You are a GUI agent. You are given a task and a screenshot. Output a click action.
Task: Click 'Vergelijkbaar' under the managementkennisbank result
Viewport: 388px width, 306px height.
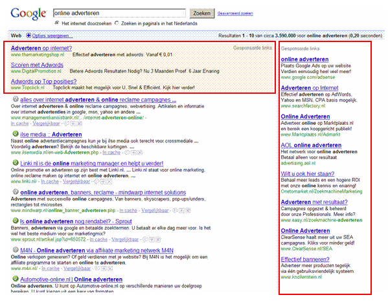[46, 124]
